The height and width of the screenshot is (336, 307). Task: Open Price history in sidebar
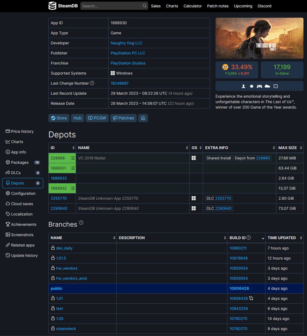[23, 131]
